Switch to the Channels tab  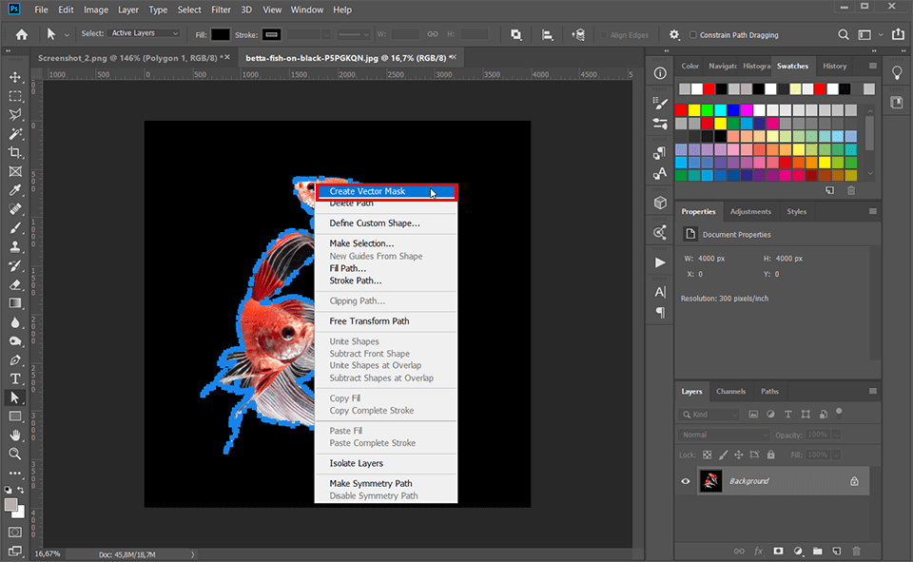click(730, 392)
